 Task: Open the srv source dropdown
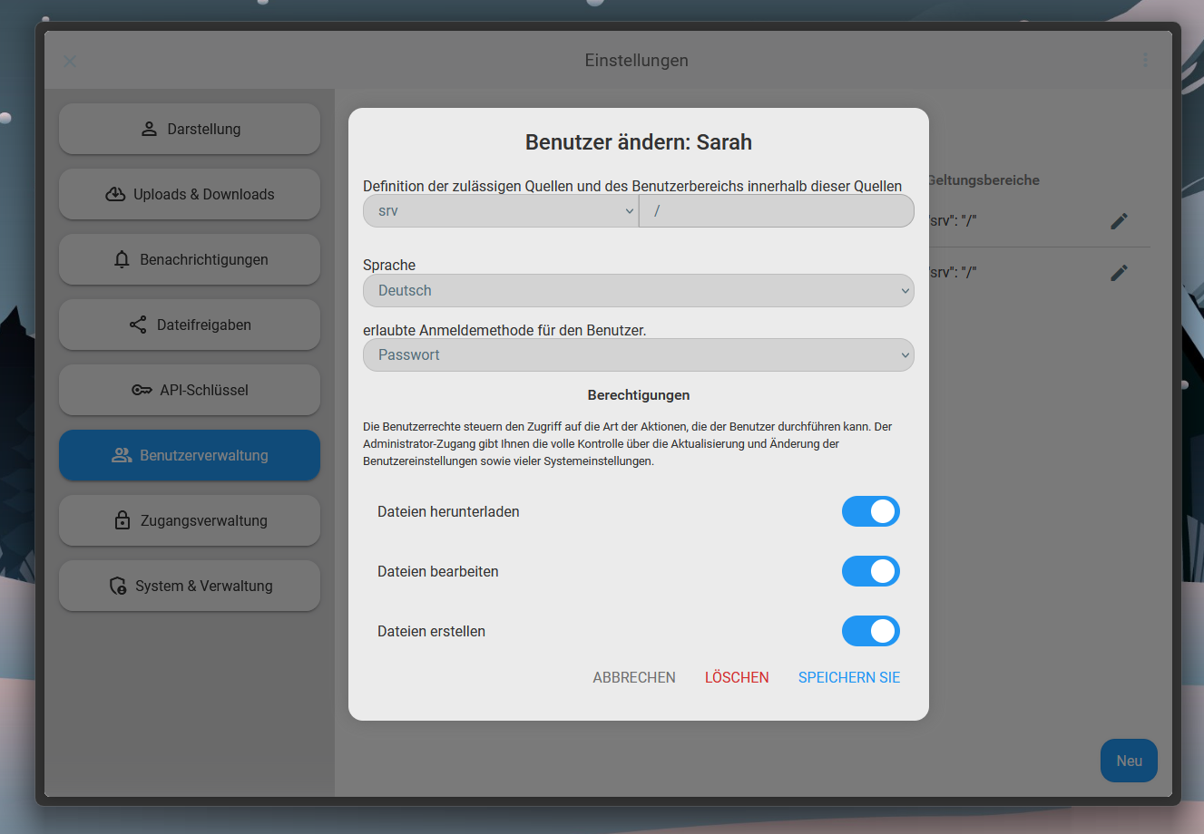[x=501, y=211]
